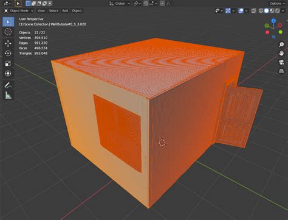
Task: Switch to material preview shading
Action: pos(272,11)
